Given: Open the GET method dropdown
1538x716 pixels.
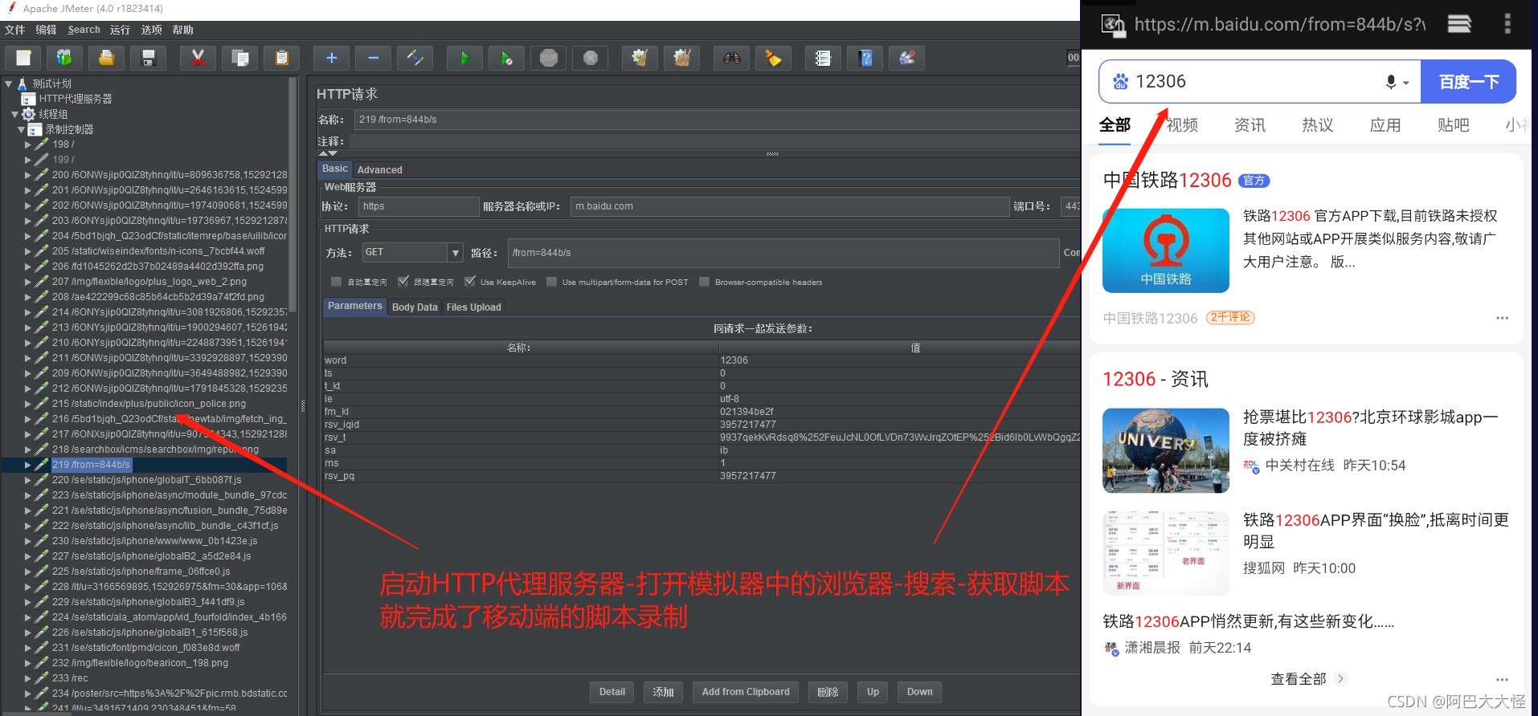Looking at the screenshot, I should tap(456, 253).
